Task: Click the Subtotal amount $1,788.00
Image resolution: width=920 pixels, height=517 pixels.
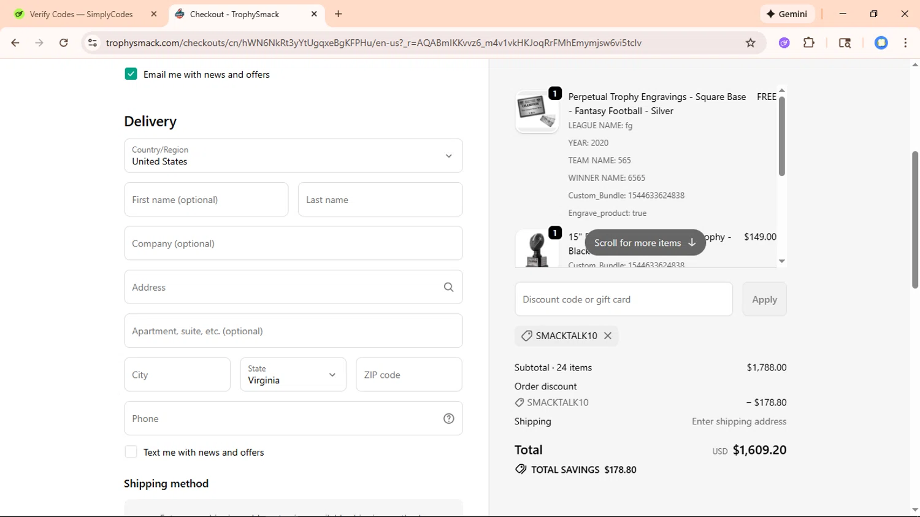Action: point(766,367)
